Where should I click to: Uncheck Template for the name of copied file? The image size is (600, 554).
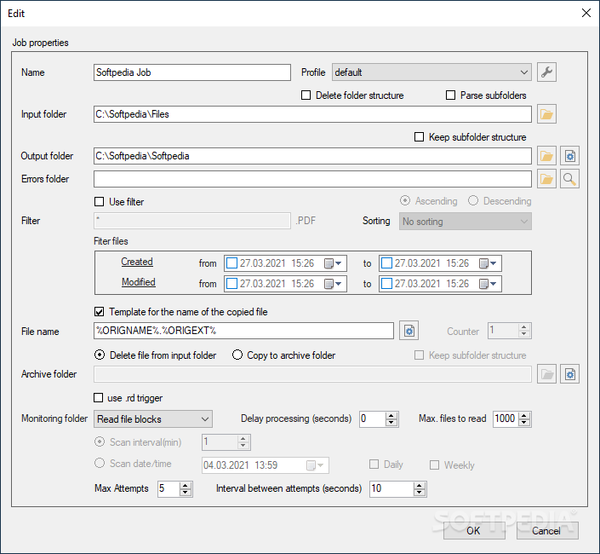[x=99, y=312]
